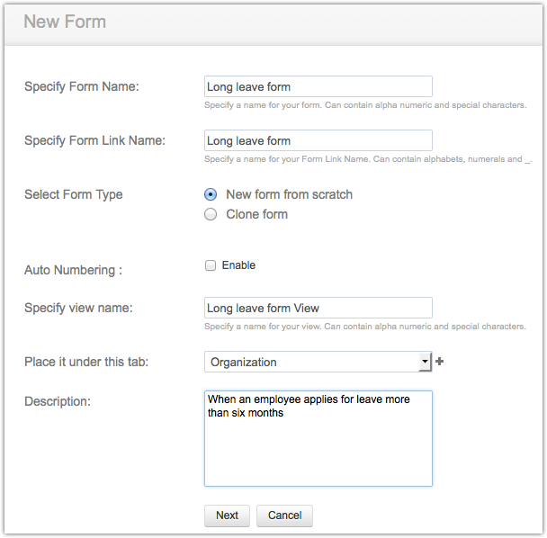This screenshot has width=547, height=538.
Task: Click the "Description:" label
Action: (58, 401)
